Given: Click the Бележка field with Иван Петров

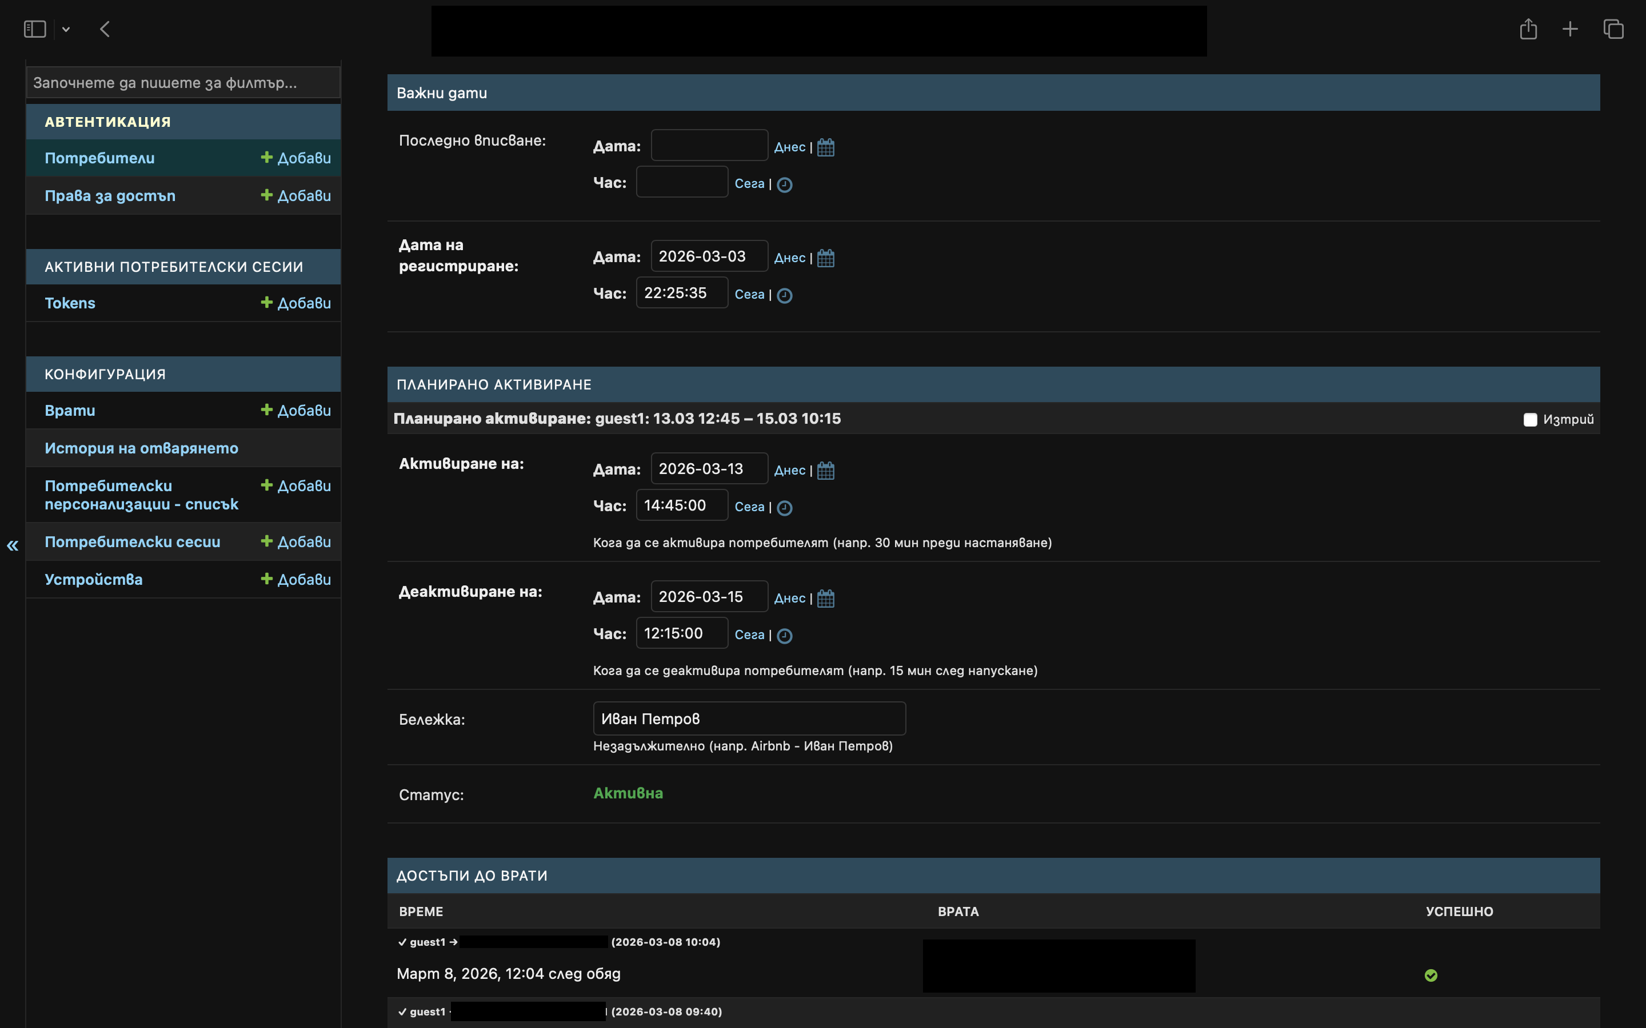Looking at the screenshot, I should 749,718.
